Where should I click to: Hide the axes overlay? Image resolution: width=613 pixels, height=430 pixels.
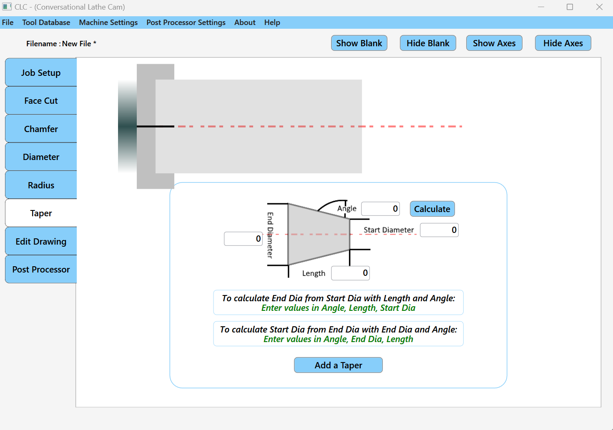[563, 43]
